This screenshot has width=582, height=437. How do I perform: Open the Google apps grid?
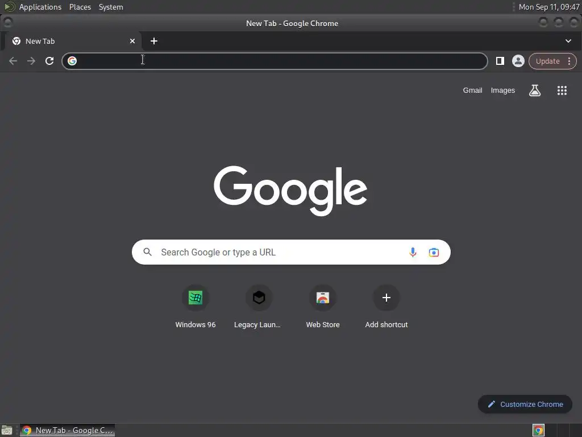point(562,90)
